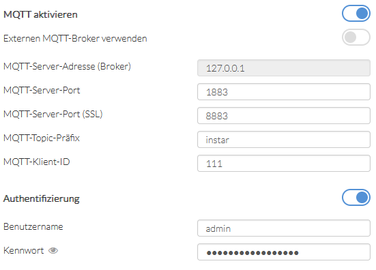Image resolution: width=376 pixels, height=270 pixels.
Task: Click the Authentifizierung section heading
Action: (x=41, y=198)
